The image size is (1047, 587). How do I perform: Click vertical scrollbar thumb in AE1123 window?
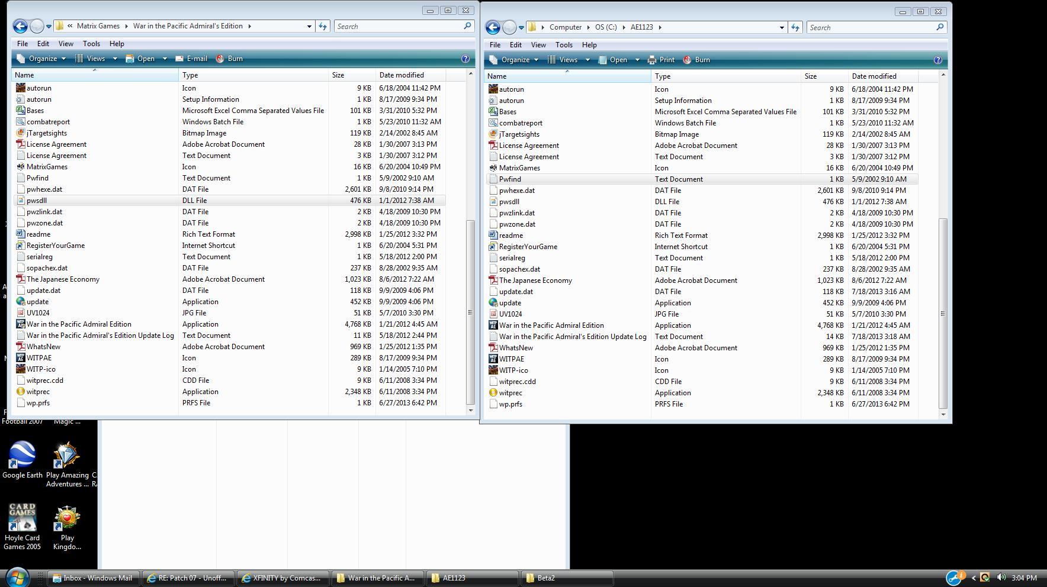(943, 314)
